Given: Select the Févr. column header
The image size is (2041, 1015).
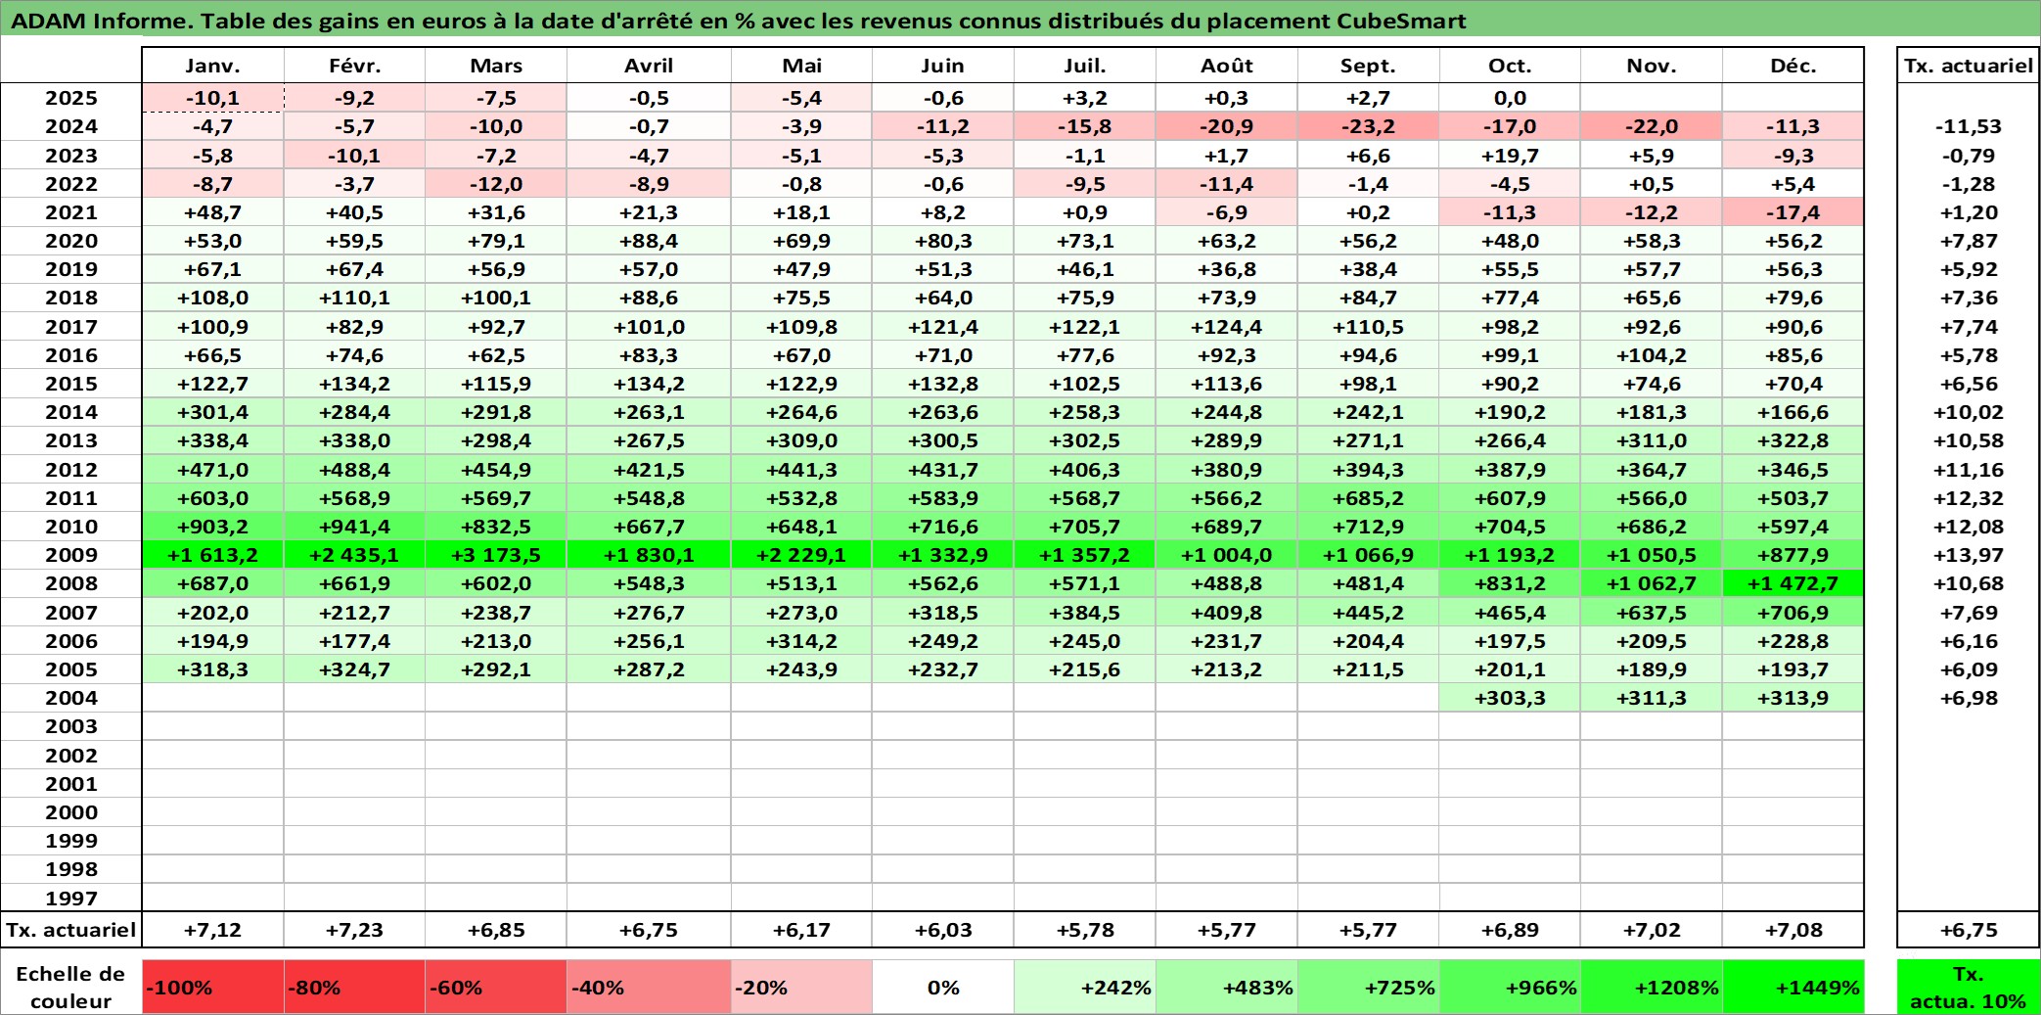Looking at the screenshot, I should [x=354, y=66].
